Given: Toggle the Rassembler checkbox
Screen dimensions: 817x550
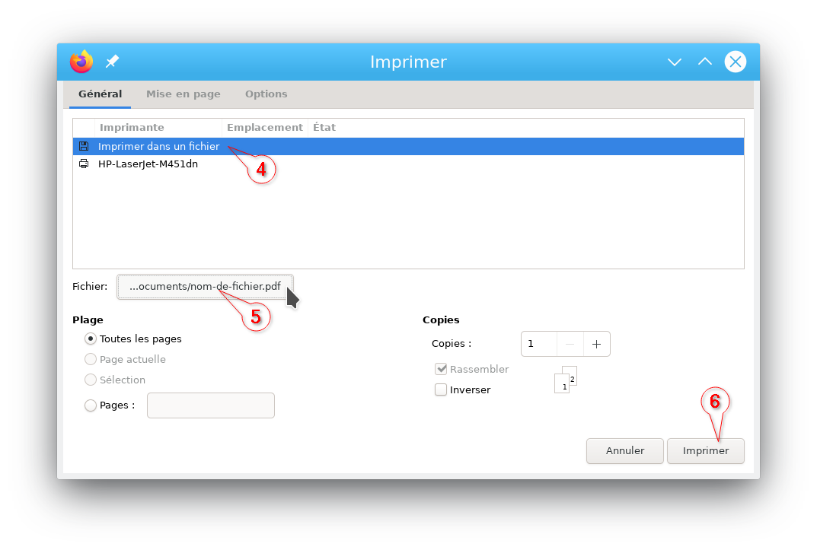Looking at the screenshot, I should 441,369.
